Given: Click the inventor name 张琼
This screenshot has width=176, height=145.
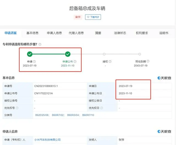Looking at the screenshot, I should click(x=121, y=140).
